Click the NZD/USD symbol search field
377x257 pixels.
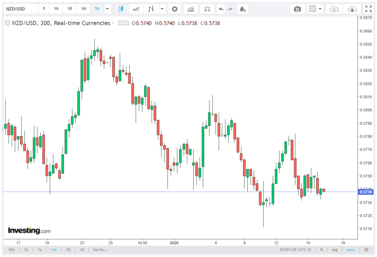click(x=20, y=8)
